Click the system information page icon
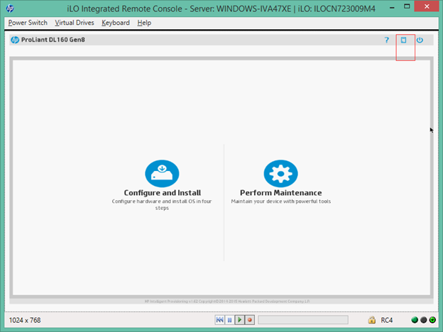The image size is (443, 332). tap(403, 40)
